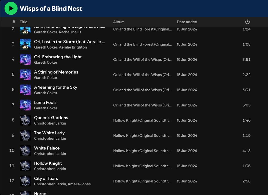
Task: Open artist Rachel Mellis
Action: pyautogui.click(x=70, y=32)
